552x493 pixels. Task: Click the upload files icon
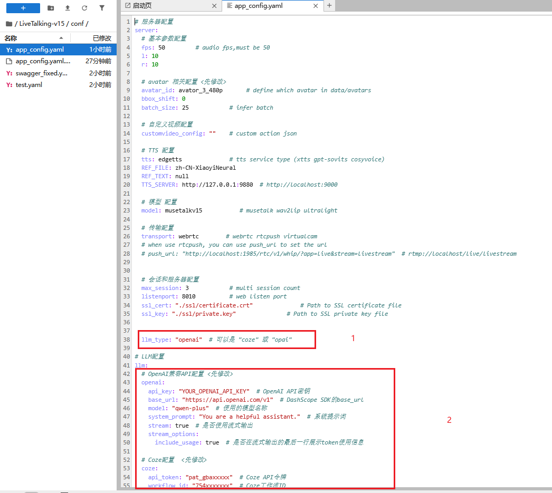[x=68, y=8]
